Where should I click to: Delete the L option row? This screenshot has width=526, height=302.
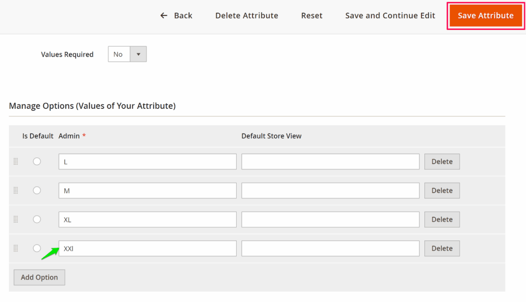click(442, 161)
